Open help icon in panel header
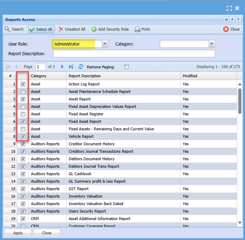Screen dimensions: 245x240 238,20
